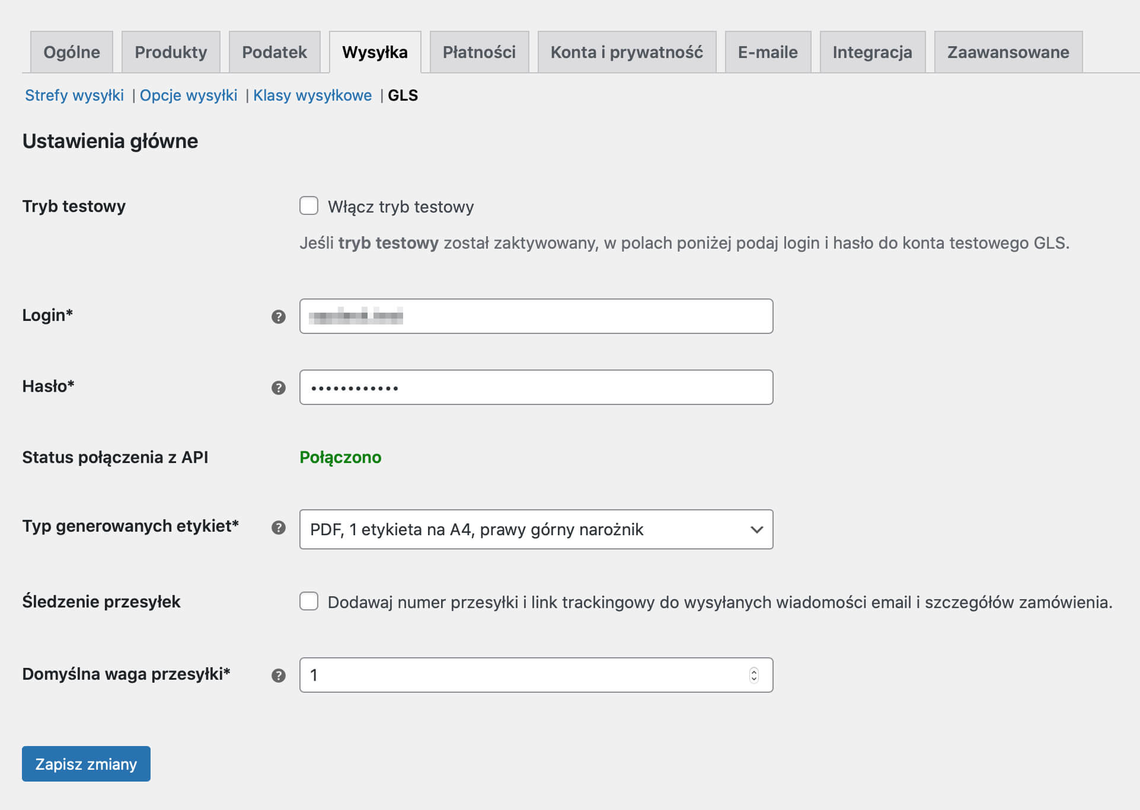
Task: Switch to the E-maile tab
Action: coord(768,52)
